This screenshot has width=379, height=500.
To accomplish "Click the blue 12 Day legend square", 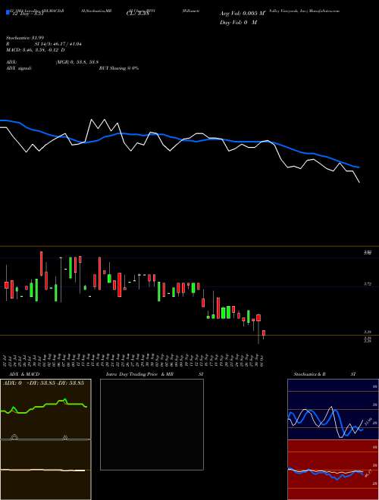I will coord(8,13).
